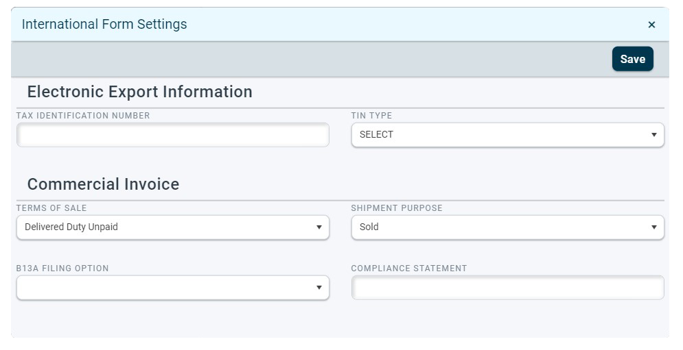
Task: Click the International Form Settings title
Action: pos(104,25)
